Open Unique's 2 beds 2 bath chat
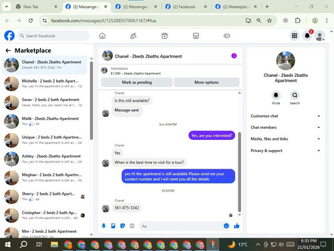The width and height of the screenshot is (334, 251). [45, 140]
